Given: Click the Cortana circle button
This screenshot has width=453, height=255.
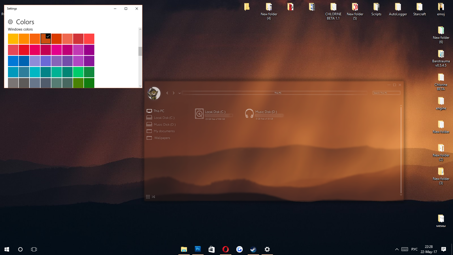Looking at the screenshot, I should [x=20, y=249].
